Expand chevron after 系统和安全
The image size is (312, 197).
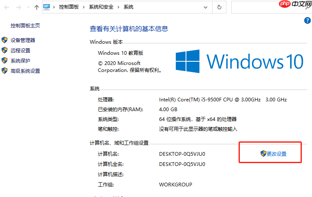[x=118, y=7]
